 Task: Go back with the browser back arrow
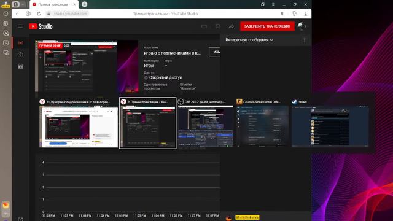[x=17, y=14]
